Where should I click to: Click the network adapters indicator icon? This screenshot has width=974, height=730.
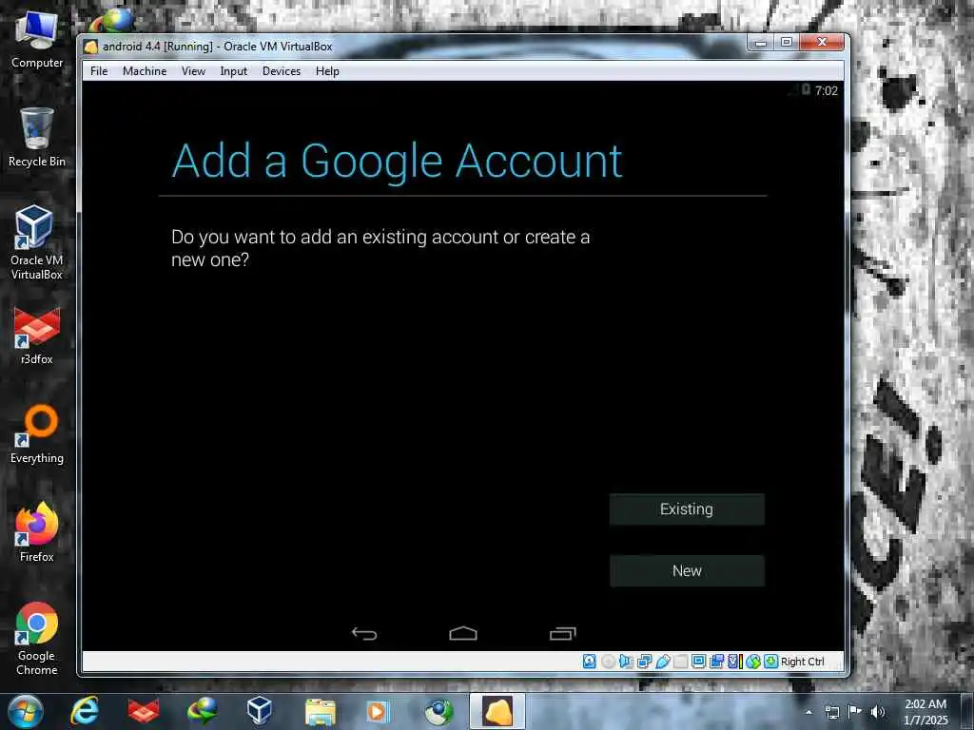click(x=644, y=662)
